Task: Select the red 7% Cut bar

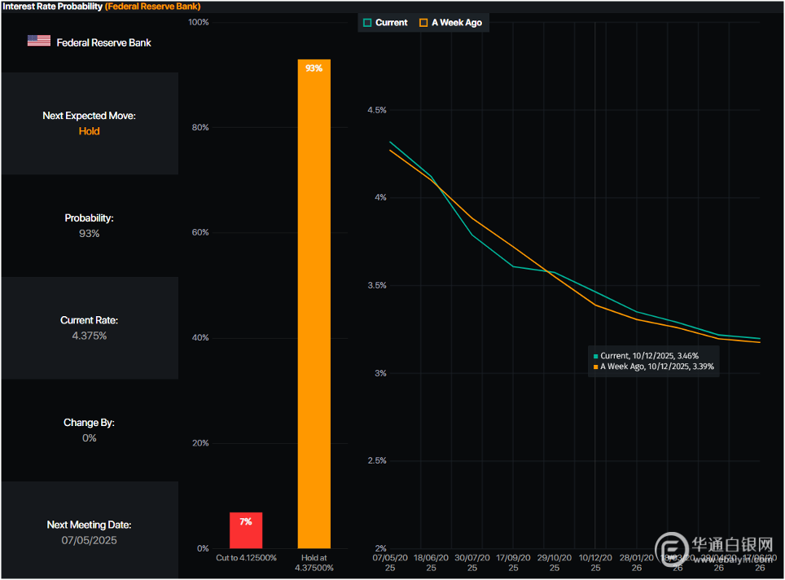Action: point(246,530)
